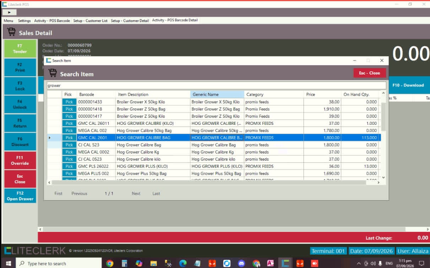Click the Sales Detail cart icon
This screenshot has width=430, height=268.
11,32
